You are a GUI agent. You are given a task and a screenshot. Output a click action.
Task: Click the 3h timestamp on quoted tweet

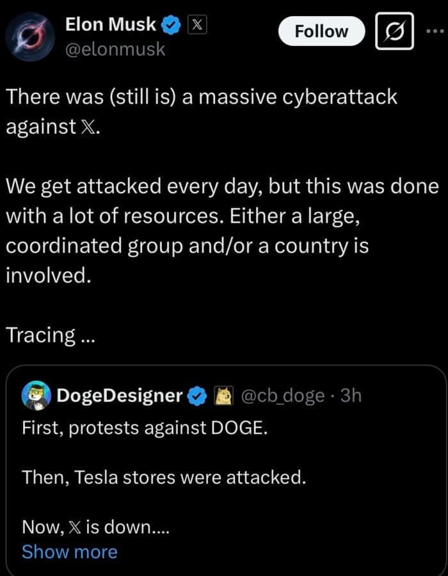coord(351,396)
